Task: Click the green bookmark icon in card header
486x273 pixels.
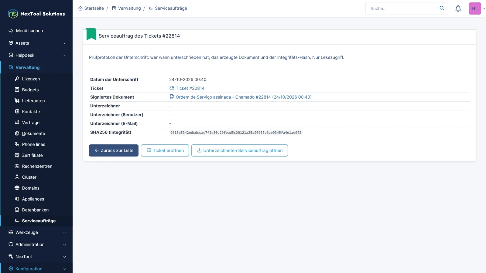Action: pos(91,34)
